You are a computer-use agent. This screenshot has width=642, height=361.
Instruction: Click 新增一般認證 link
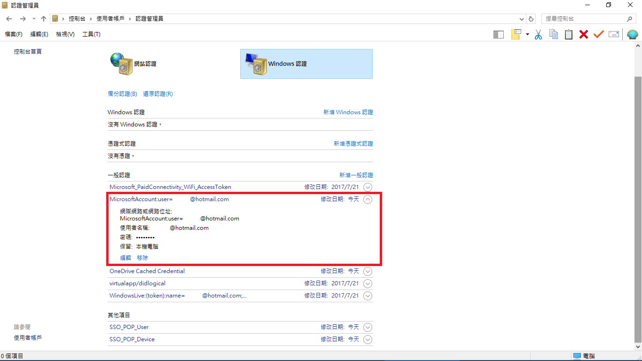tap(356, 175)
